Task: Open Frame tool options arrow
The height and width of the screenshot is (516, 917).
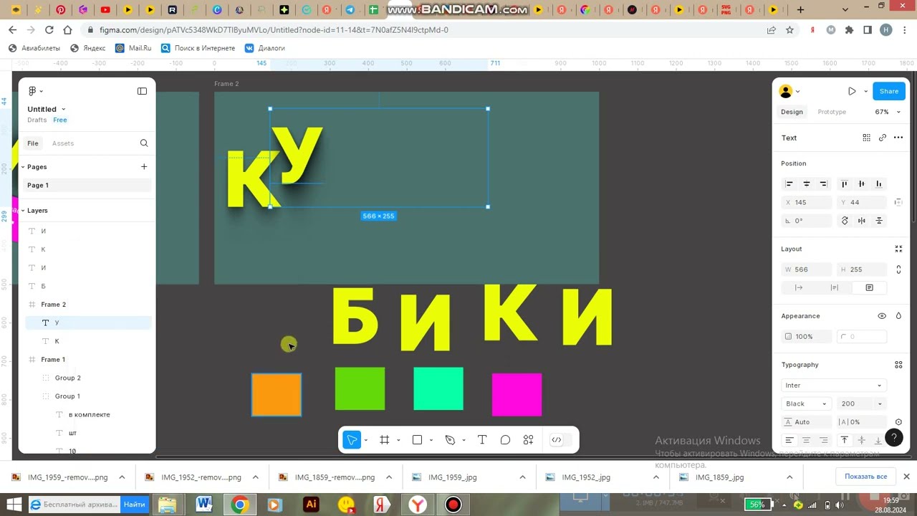Action: [x=398, y=441]
